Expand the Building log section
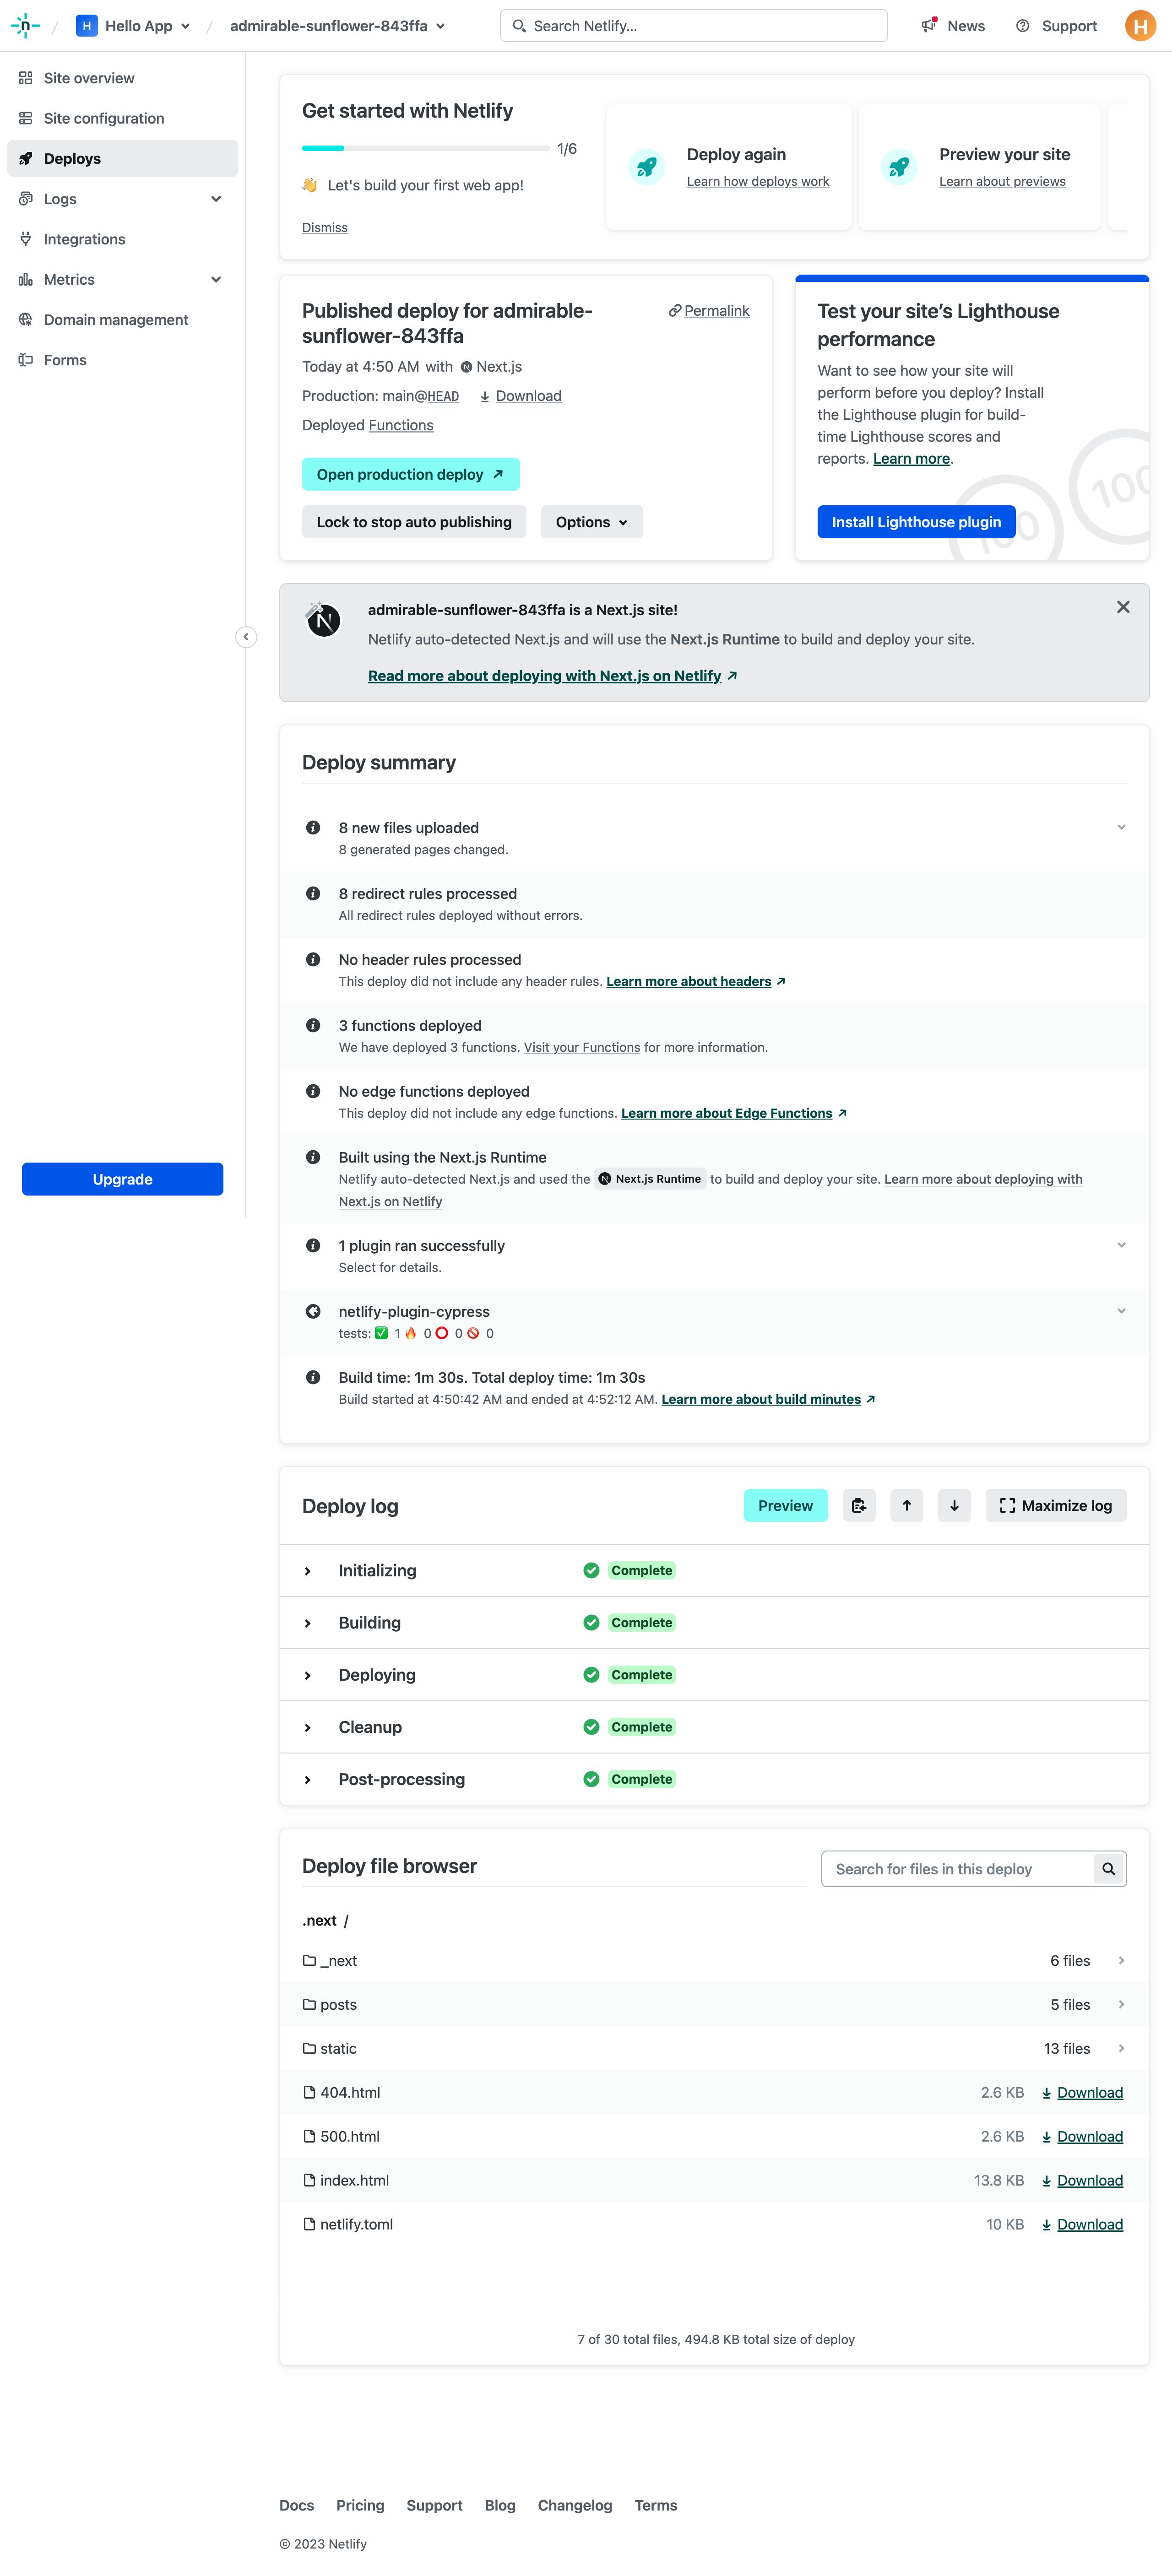This screenshot has height=2576, width=1172. click(x=307, y=1623)
